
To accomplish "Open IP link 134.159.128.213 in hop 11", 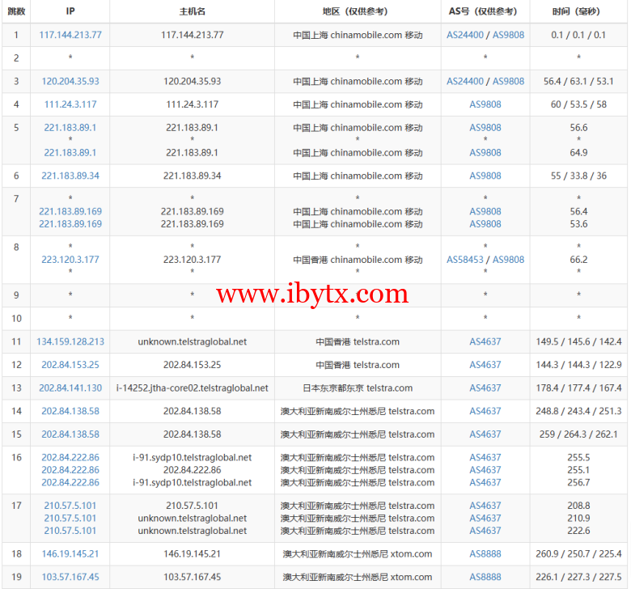I will click(x=70, y=342).
